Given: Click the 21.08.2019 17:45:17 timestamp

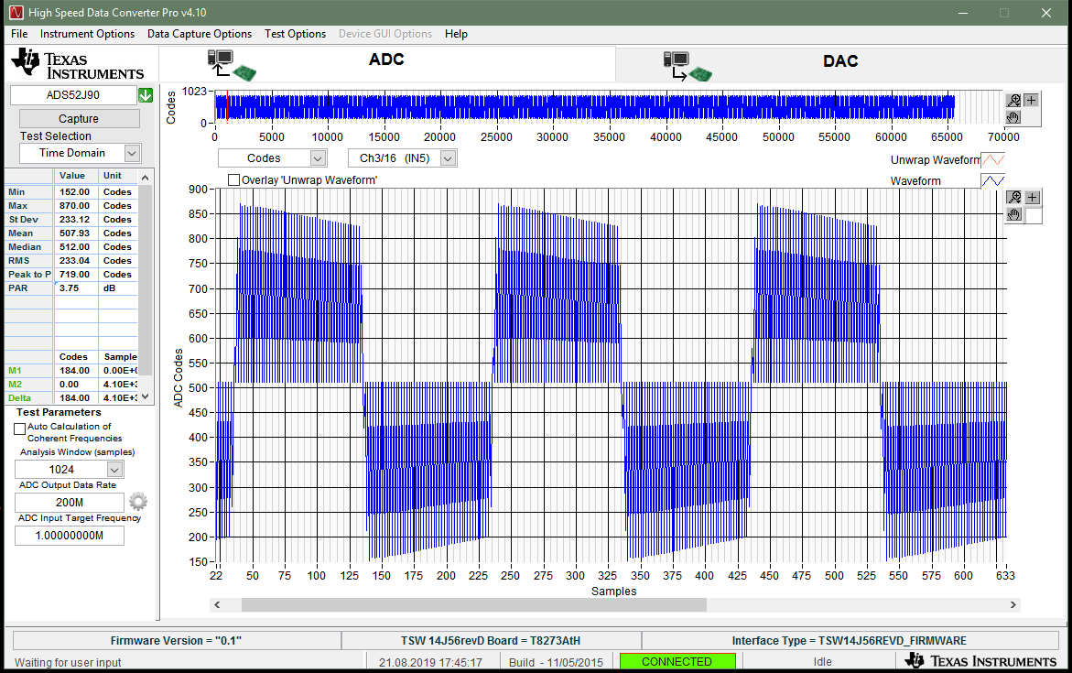Looking at the screenshot, I should point(430,662).
